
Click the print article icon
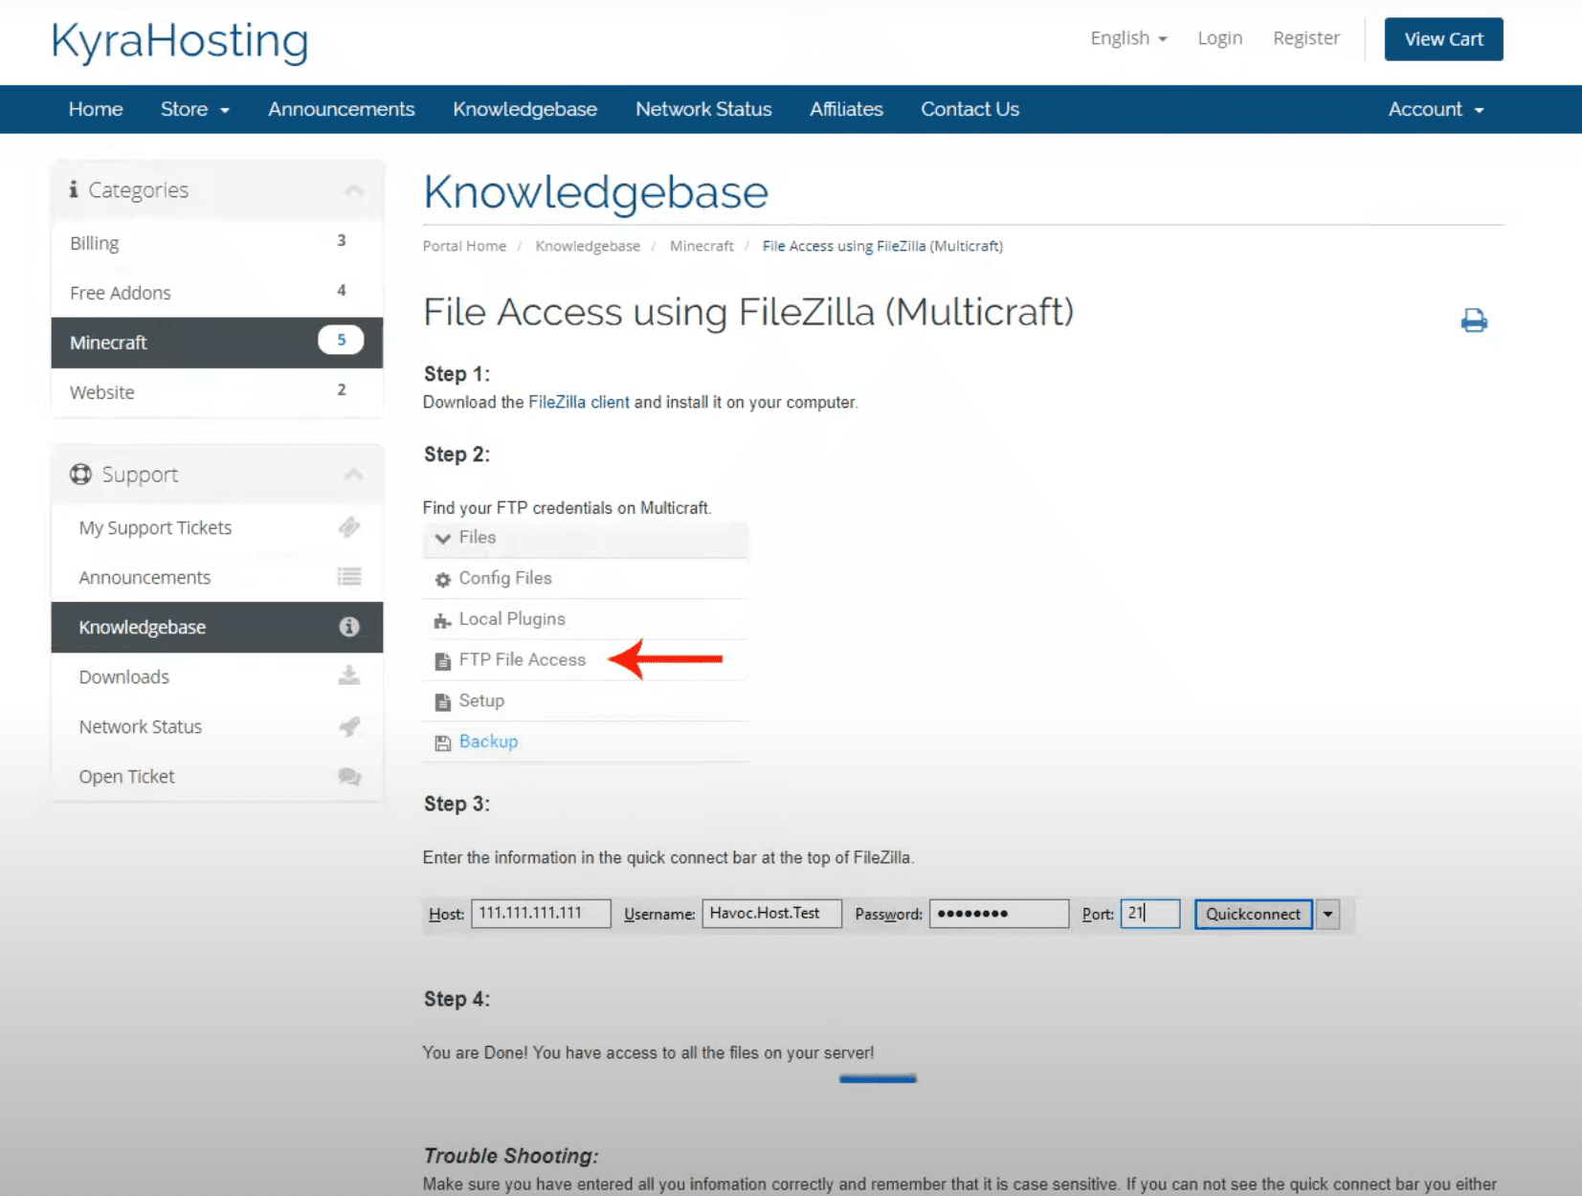(1474, 320)
